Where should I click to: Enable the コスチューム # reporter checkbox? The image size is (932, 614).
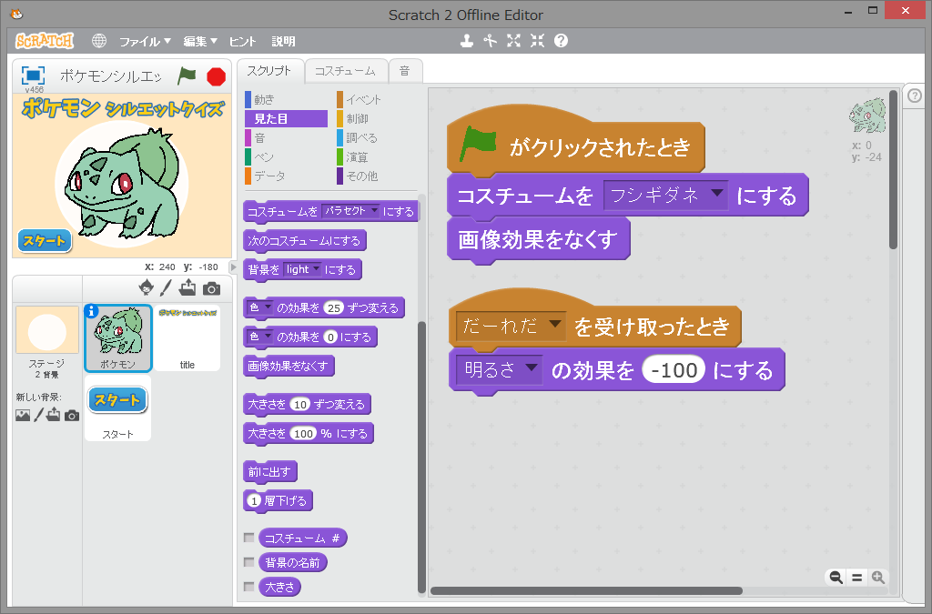coord(249,538)
